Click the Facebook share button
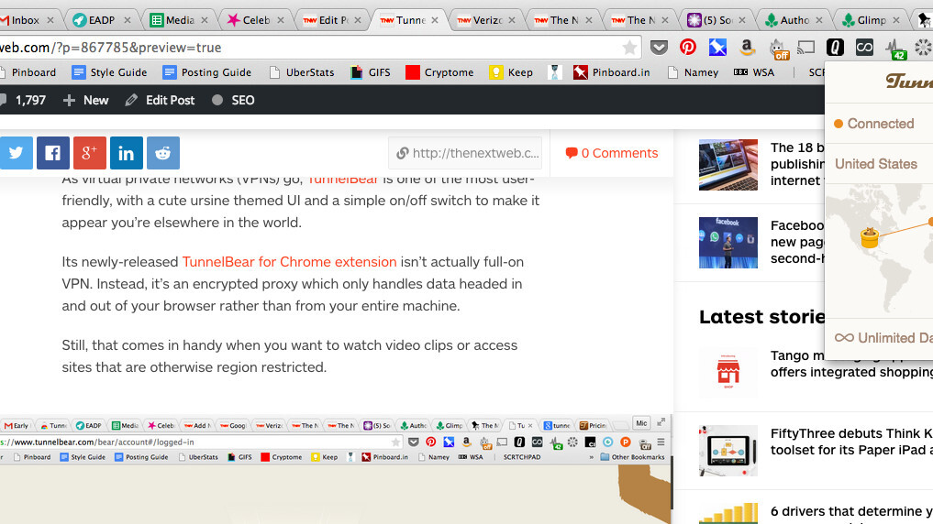Screen dimensions: 933x524 [53, 153]
